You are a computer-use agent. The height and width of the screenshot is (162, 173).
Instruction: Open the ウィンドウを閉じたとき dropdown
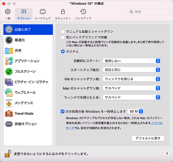point(131,98)
